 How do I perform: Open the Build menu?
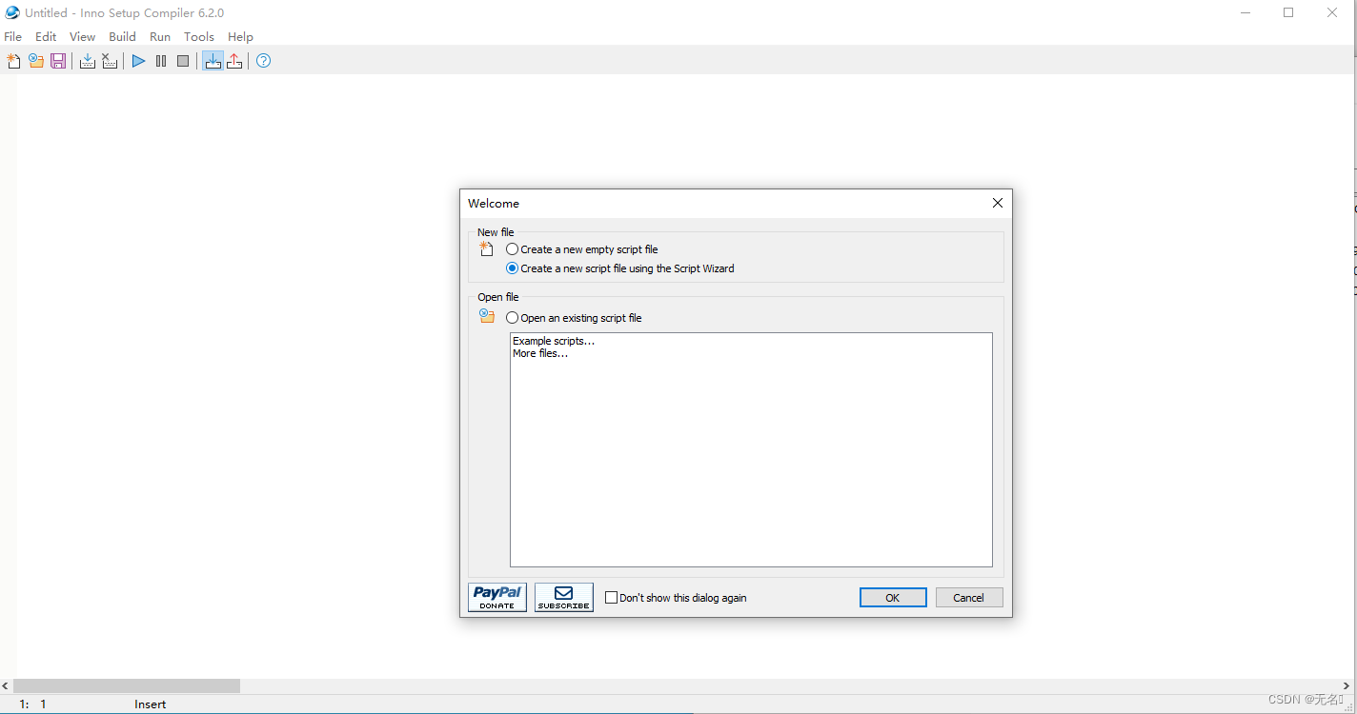tap(122, 36)
